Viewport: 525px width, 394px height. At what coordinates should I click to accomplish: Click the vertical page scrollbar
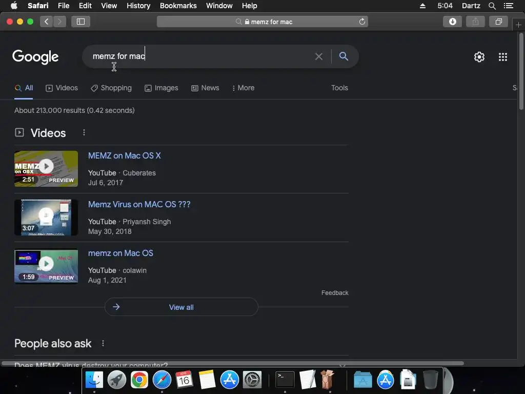[521, 71]
